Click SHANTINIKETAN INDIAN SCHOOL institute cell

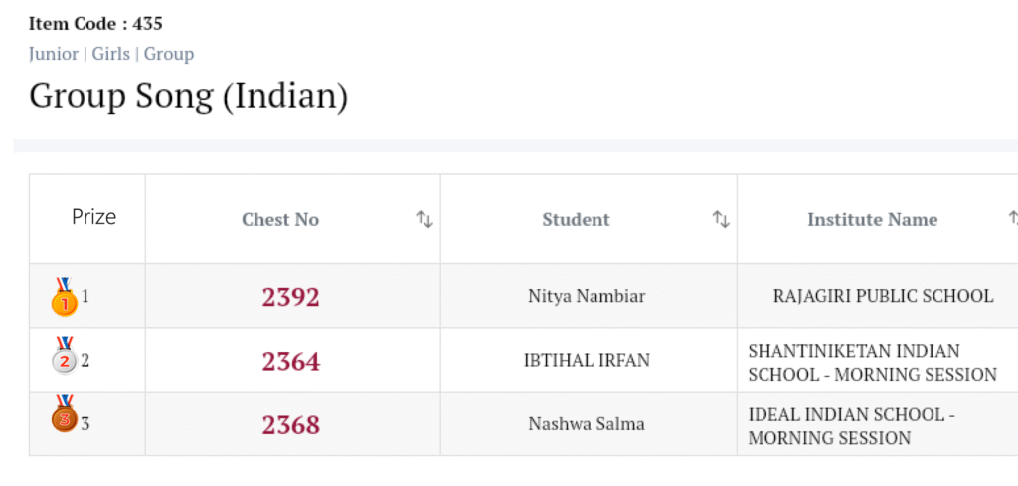[x=872, y=363]
